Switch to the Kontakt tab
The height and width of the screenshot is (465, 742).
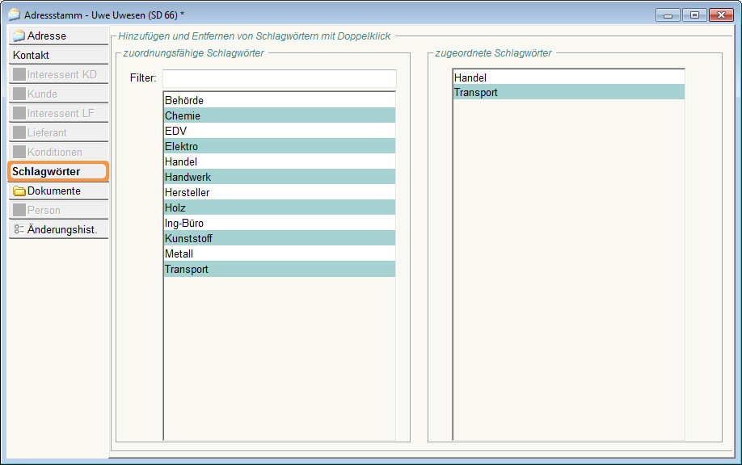click(x=58, y=55)
